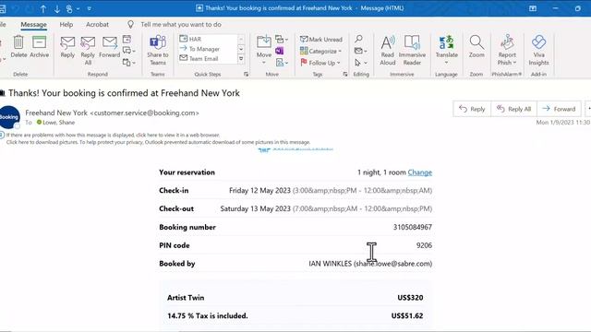Click the check-out date Saturday 13 May 2023
Viewport: 591px width, 332px height.
pyautogui.click(x=255, y=208)
